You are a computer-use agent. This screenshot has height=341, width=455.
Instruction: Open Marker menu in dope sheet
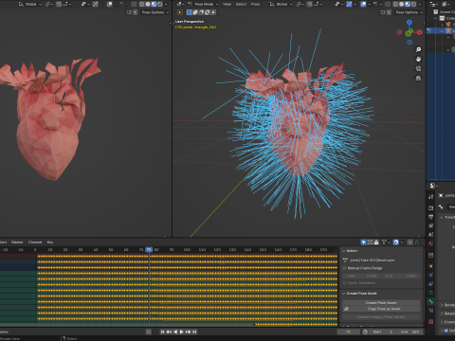click(17, 242)
